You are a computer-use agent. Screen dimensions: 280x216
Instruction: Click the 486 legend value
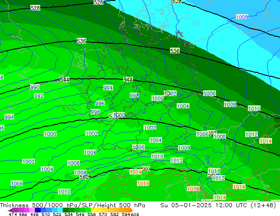pyautogui.click(x=23, y=214)
